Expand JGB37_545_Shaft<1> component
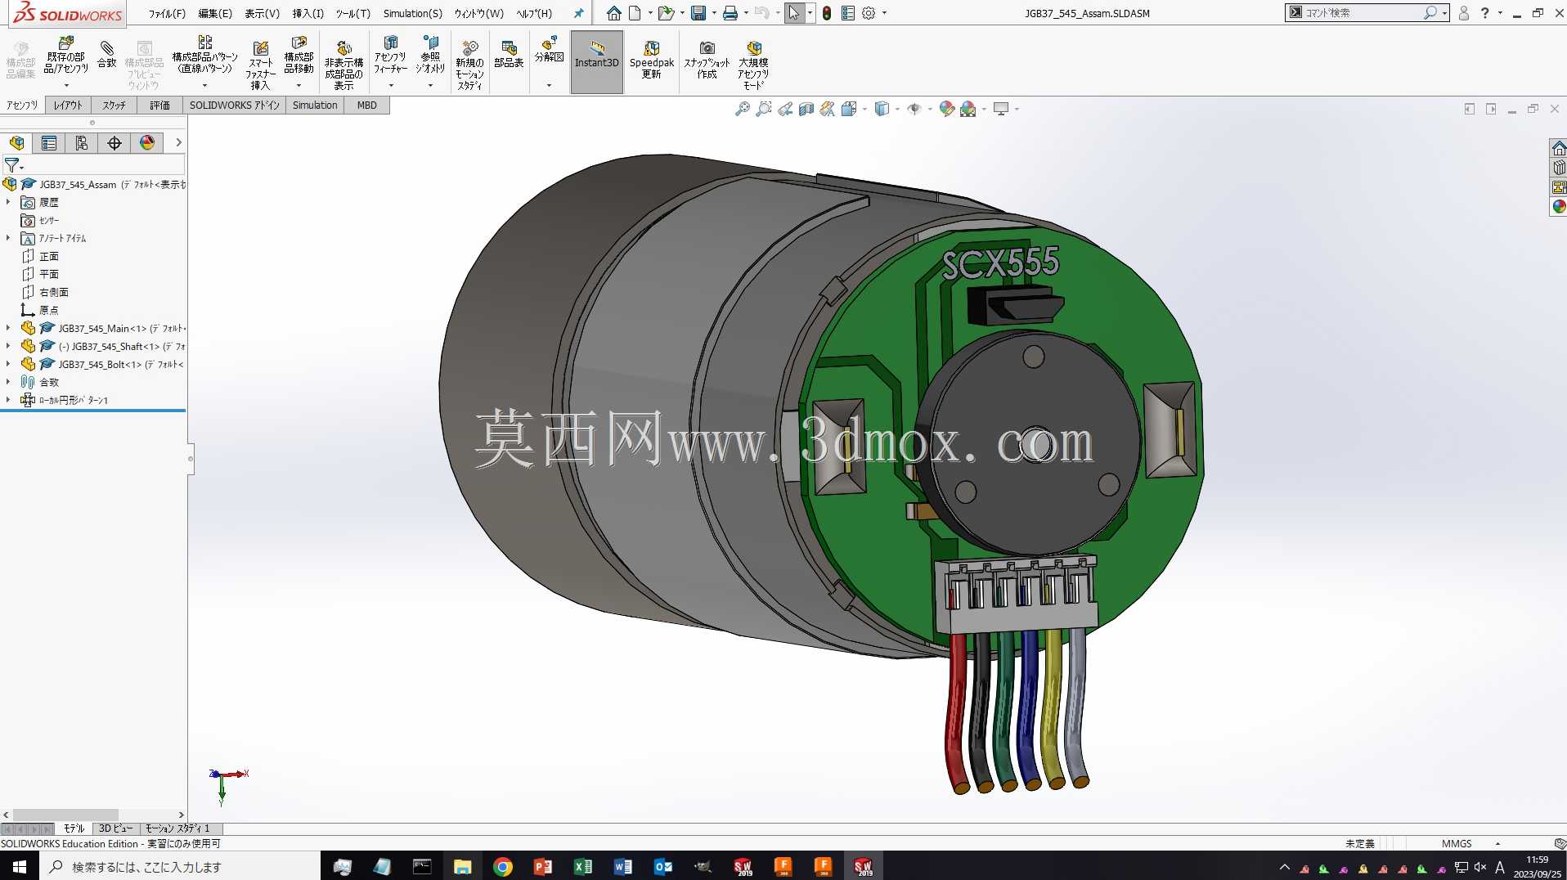The height and width of the screenshot is (880, 1567). click(8, 346)
